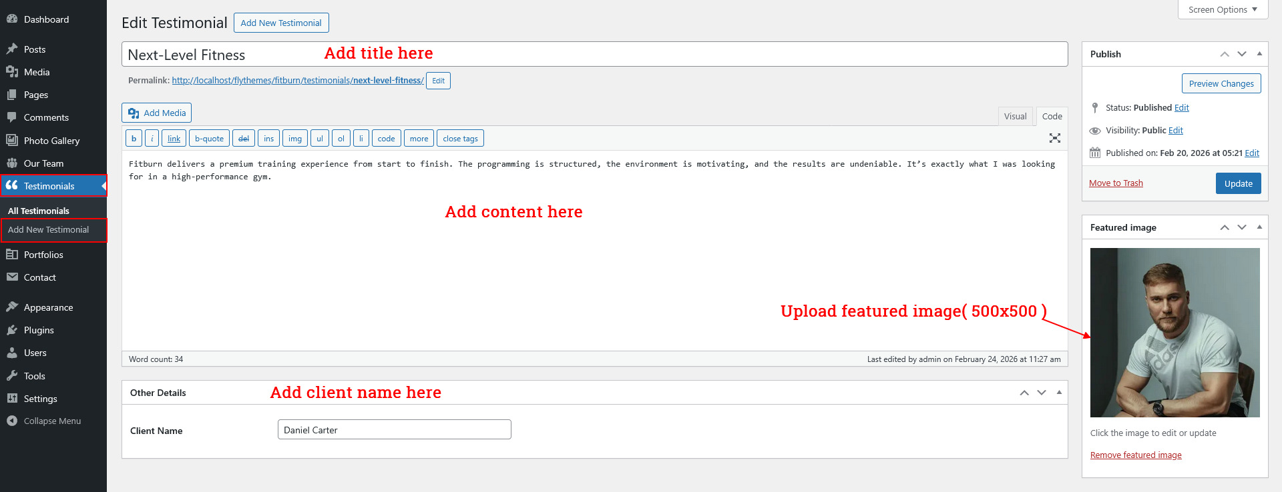Open the Photo Gallery sidebar menu
Image resolution: width=1282 pixels, height=492 pixels.
click(51, 141)
